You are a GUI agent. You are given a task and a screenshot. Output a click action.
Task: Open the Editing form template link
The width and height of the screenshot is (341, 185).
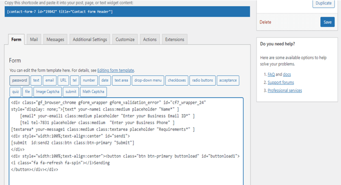[116, 70]
